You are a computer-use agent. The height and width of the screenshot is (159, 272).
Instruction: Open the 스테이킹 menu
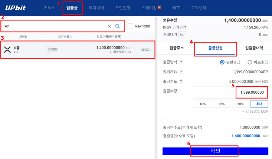pyautogui.click(x=149, y=8)
